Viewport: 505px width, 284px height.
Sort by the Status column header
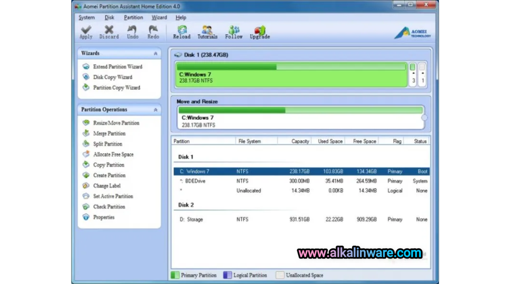(x=417, y=141)
